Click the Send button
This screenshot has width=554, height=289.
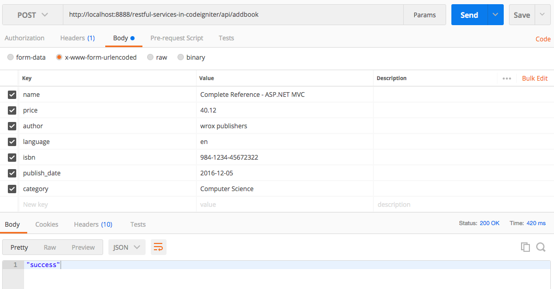(x=469, y=15)
